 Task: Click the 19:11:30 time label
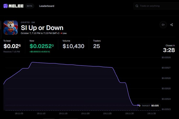[130, 113]
